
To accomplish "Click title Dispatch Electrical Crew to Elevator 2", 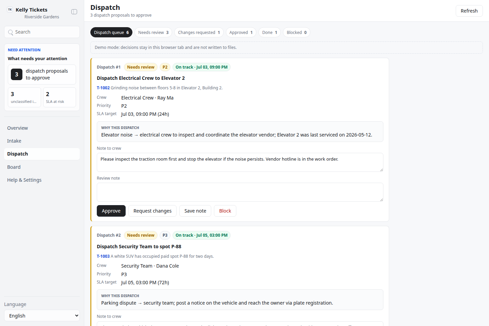I will (x=141, y=78).
